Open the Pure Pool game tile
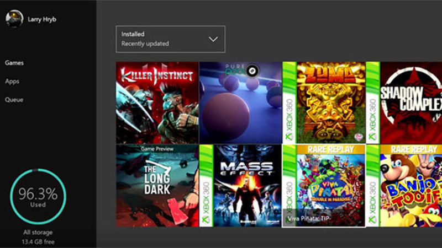 [240, 103]
